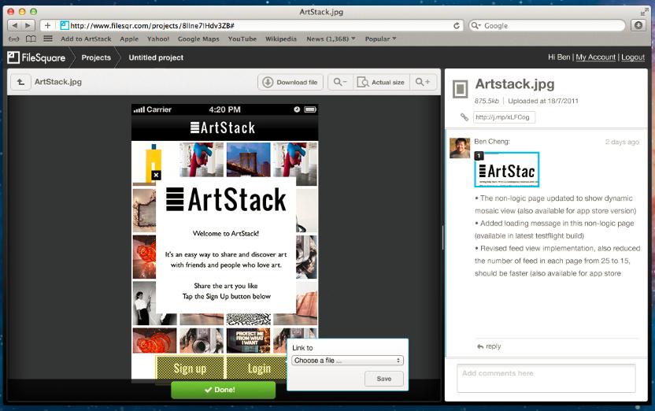
Task: Click the Sign up button in preview
Action: coord(190,368)
